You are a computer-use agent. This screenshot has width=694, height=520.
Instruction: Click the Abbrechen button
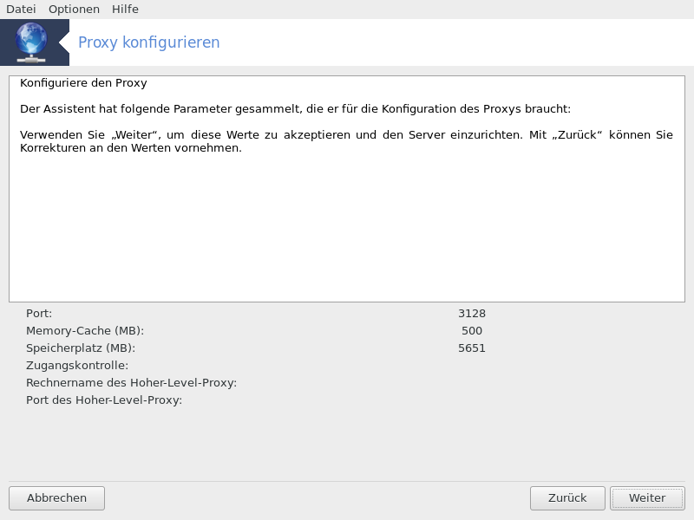click(56, 498)
